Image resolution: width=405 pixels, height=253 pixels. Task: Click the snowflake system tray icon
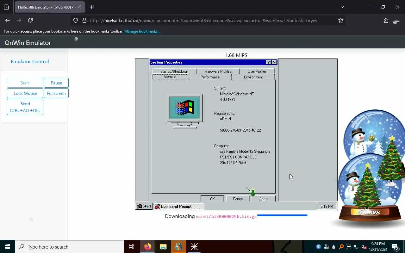(349, 247)
